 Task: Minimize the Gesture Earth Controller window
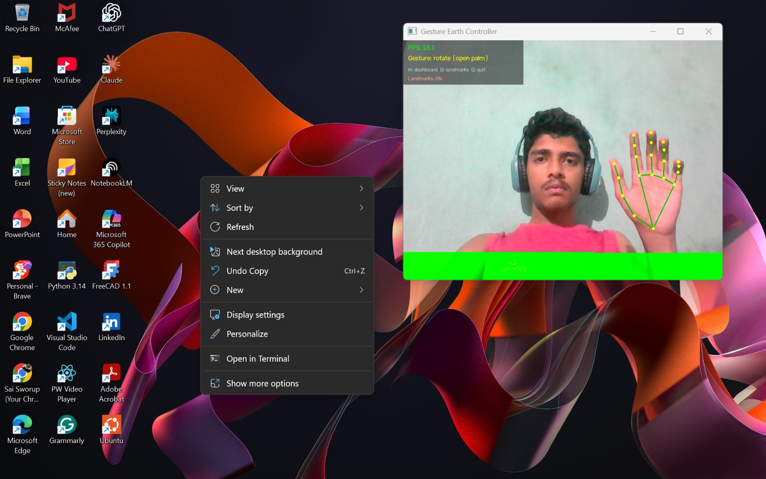(653, 32)
